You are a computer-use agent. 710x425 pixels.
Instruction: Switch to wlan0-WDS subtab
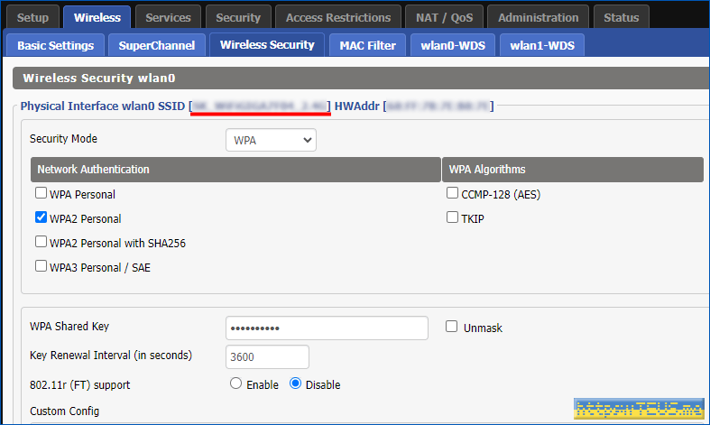pyautogui.click(x=452, y=45)
